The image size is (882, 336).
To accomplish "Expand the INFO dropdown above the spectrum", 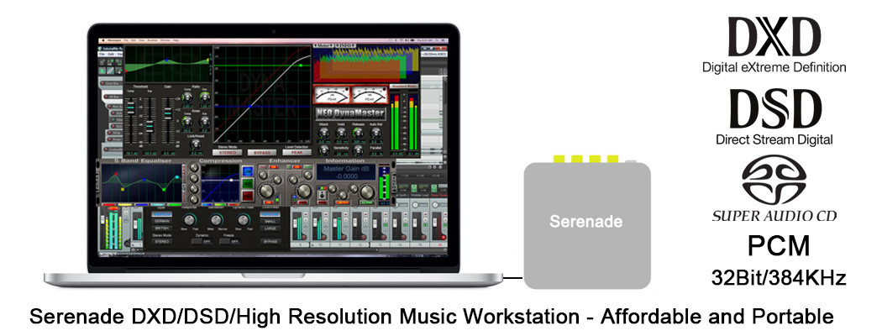I will (x=345, y=45).
